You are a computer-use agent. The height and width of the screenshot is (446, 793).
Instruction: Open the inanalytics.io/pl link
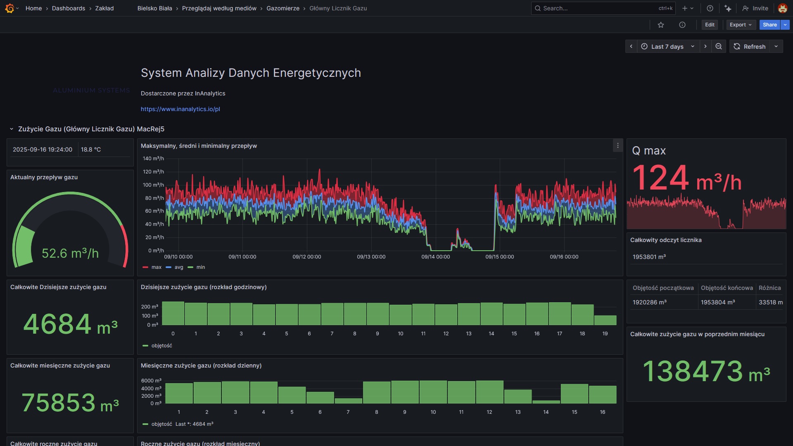tap(180, 109)
